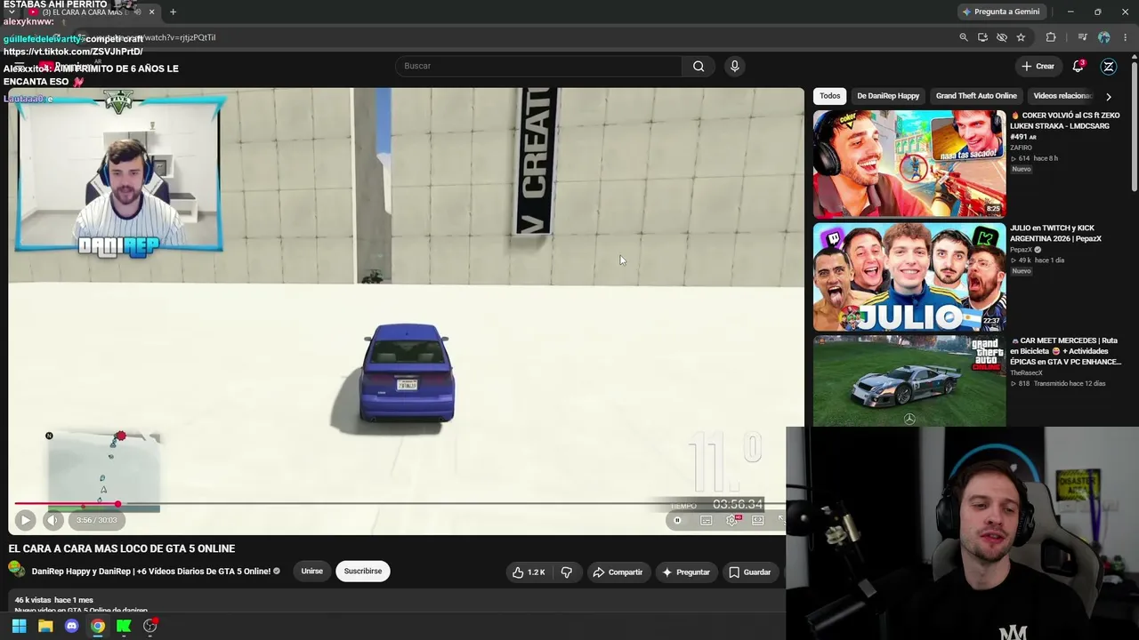Select the Todos filter chip
The width and height of the screenshot is (1139, 640).
[829, 96]
